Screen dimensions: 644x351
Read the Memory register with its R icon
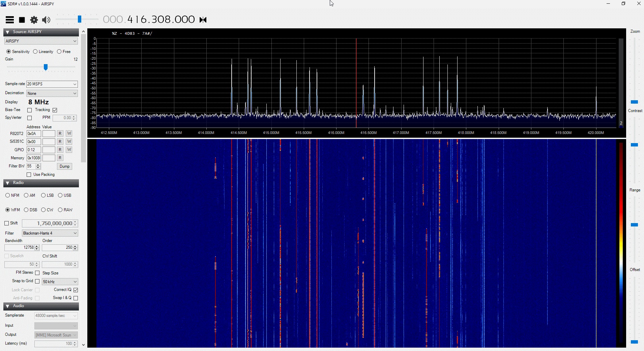click(60, 158)
